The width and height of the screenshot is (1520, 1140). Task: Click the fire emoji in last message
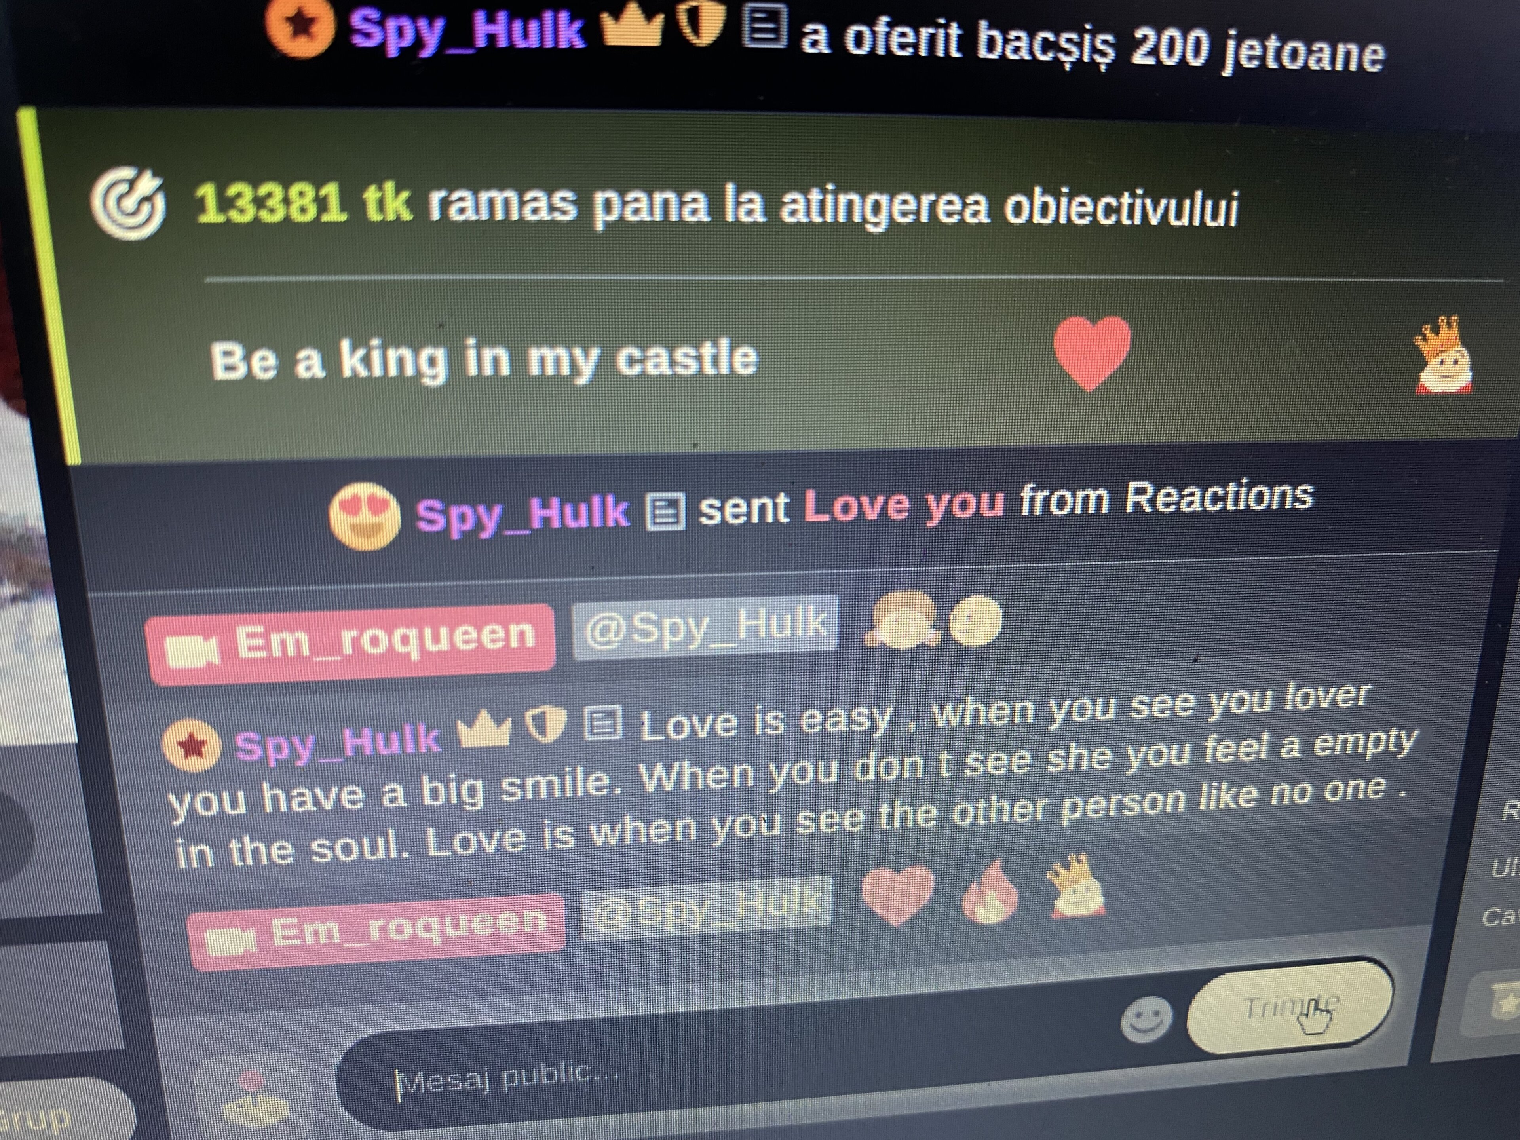[990, 893]
